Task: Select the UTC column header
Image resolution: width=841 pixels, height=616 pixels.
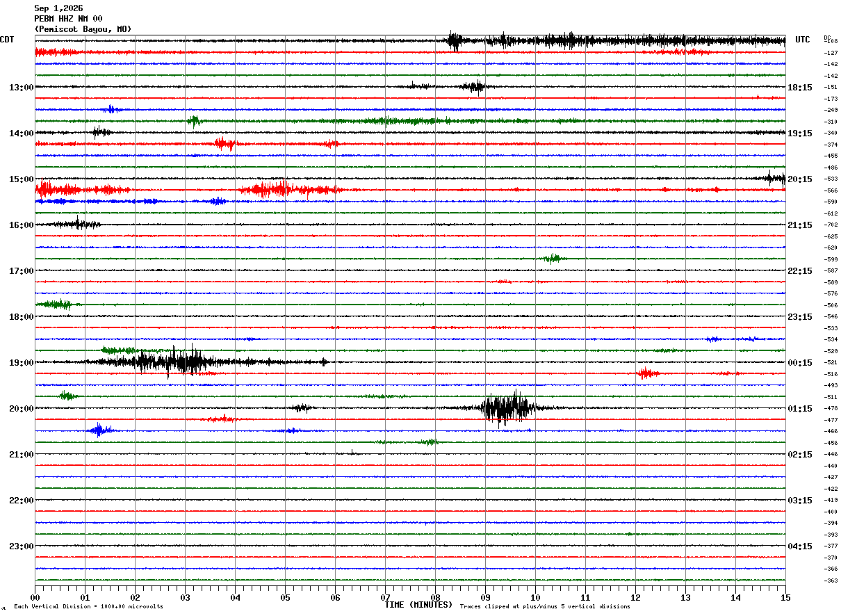Action: [803, 40]
